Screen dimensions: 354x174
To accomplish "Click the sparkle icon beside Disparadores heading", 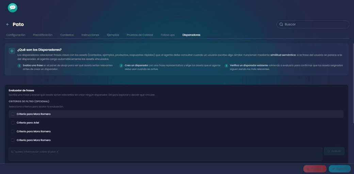I will pyautogui.click(x=12, y=51).
